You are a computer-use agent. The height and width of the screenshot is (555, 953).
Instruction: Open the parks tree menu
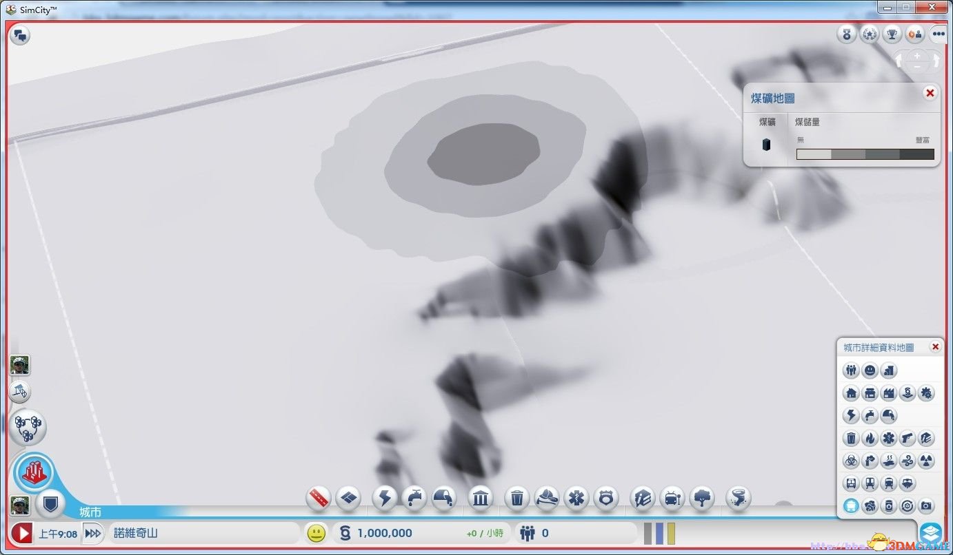click(x=702, y=497)
